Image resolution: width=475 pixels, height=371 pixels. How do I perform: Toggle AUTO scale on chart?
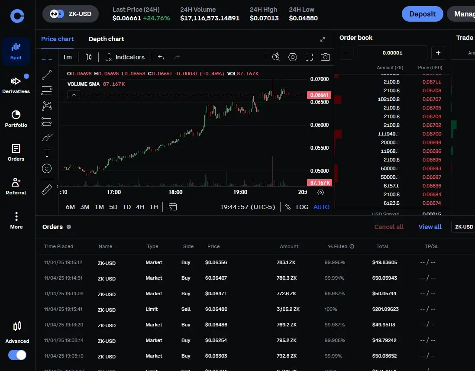click(321, 207)
